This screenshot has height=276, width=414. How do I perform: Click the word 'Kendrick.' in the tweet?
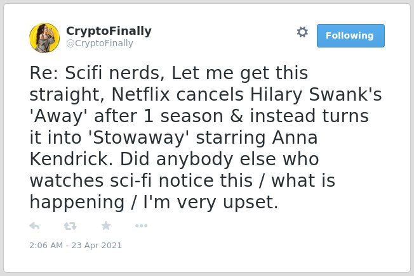pyautogui.click(x=71, y=159)
